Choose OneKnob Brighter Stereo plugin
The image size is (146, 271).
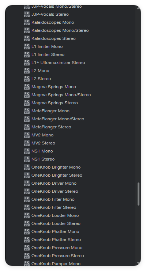pos(57,175)
